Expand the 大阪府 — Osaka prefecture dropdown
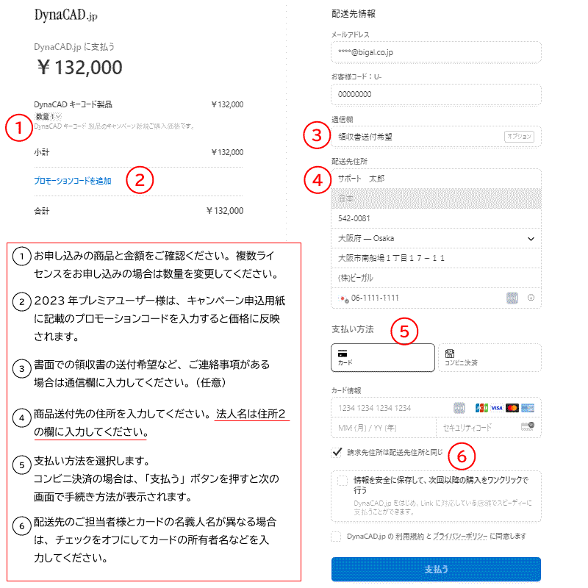Image resolution: width=588 pixels, height=588 pixels. point(436,238)
